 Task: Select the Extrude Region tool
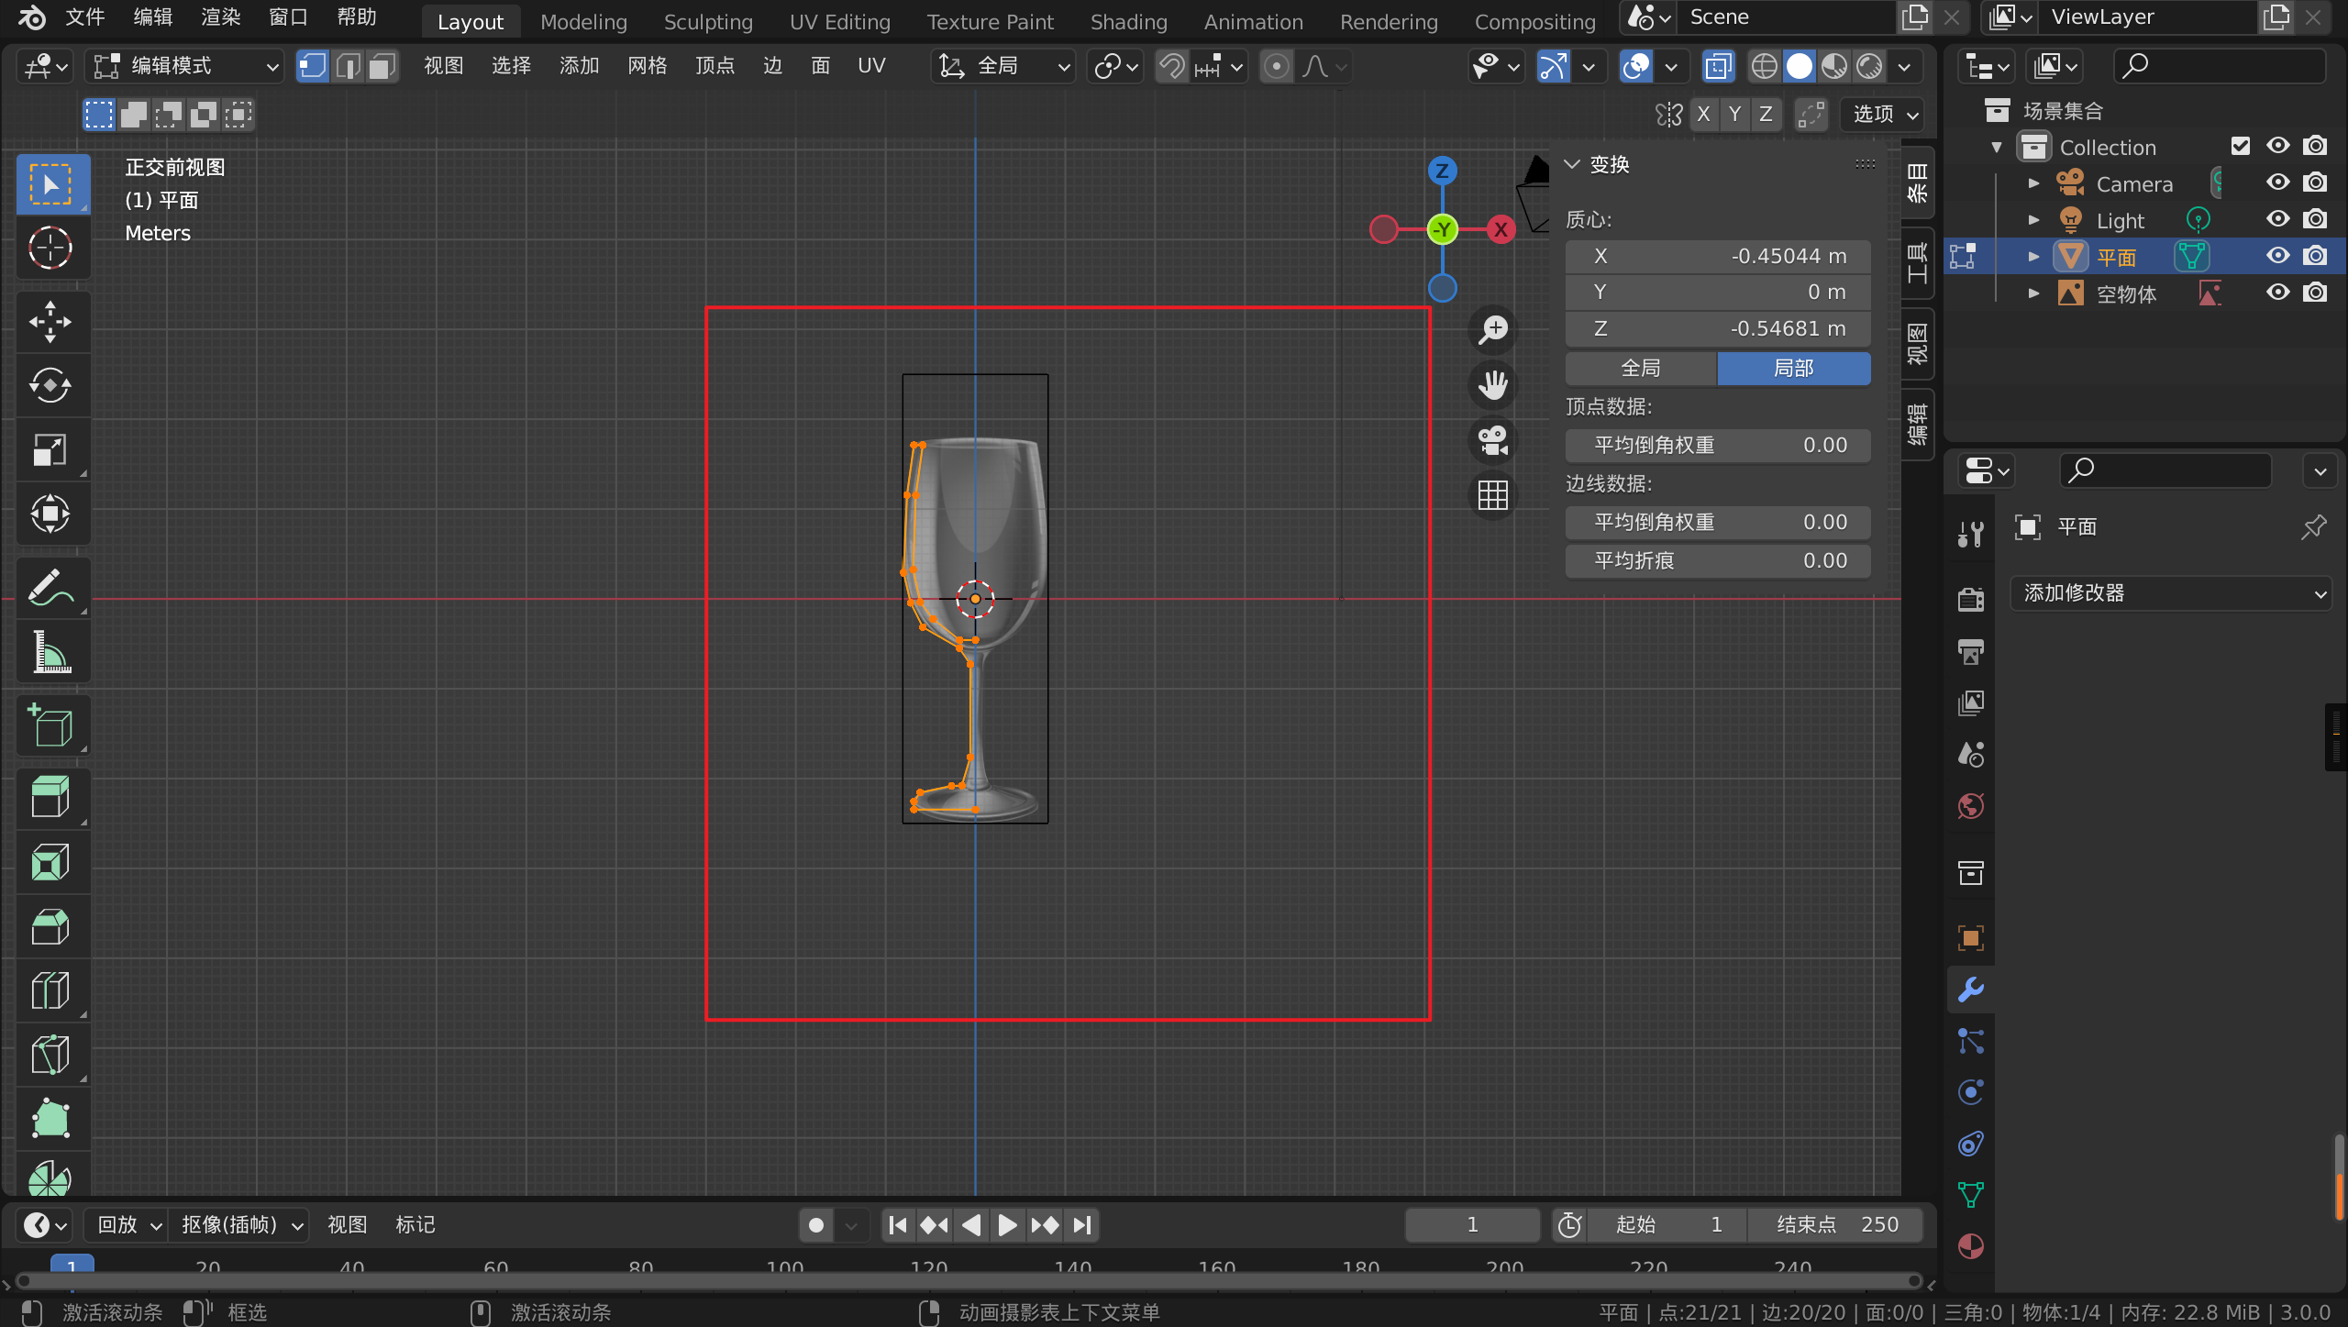[x=51, y=797]
